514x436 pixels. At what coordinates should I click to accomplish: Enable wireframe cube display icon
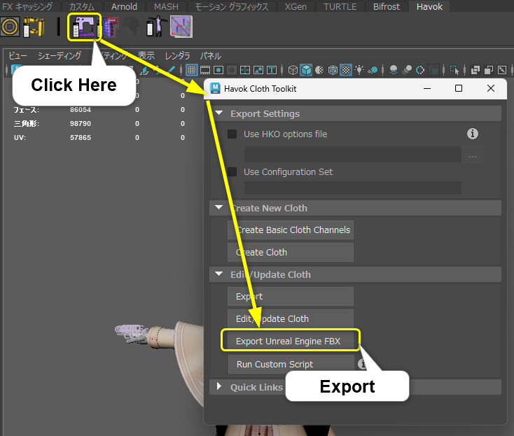293,70
